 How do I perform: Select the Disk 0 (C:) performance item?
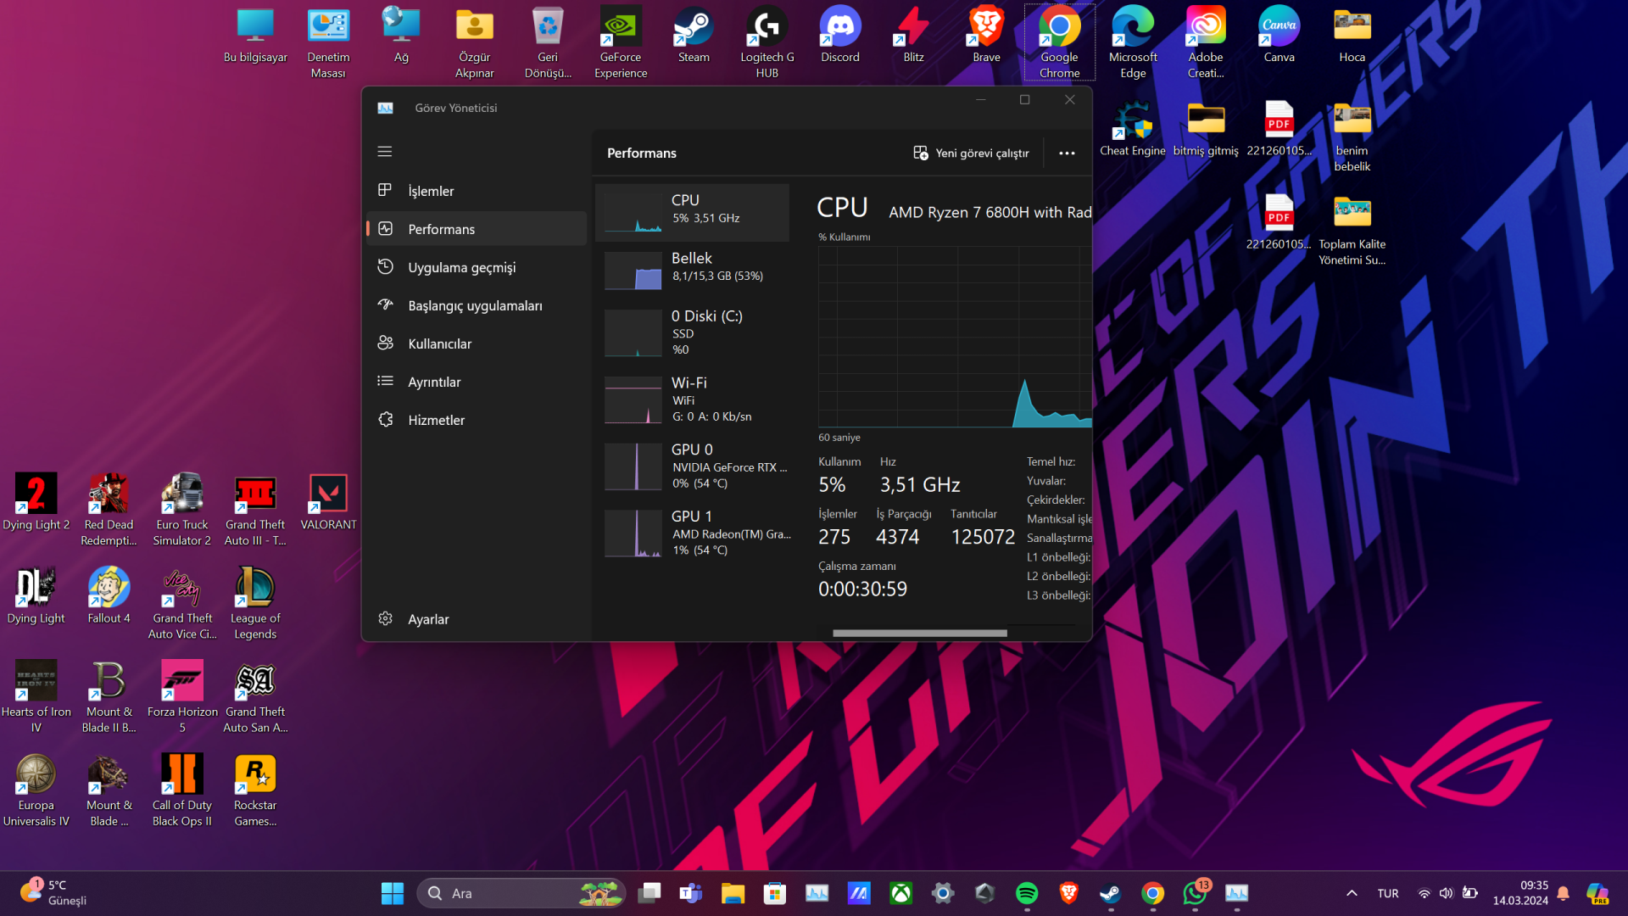[x=692, y=332]
